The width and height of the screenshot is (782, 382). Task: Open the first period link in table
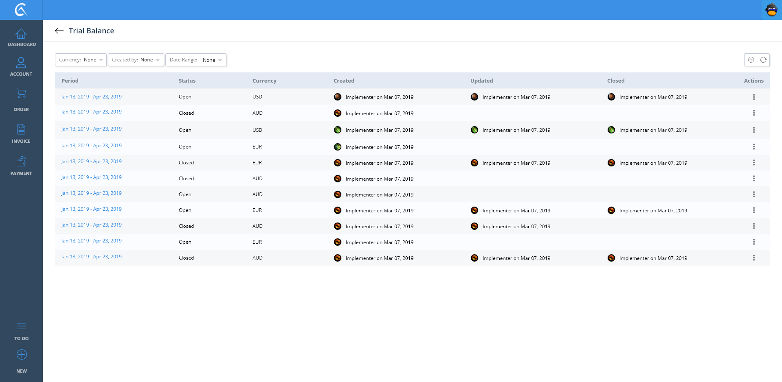[x=91, y=97]
